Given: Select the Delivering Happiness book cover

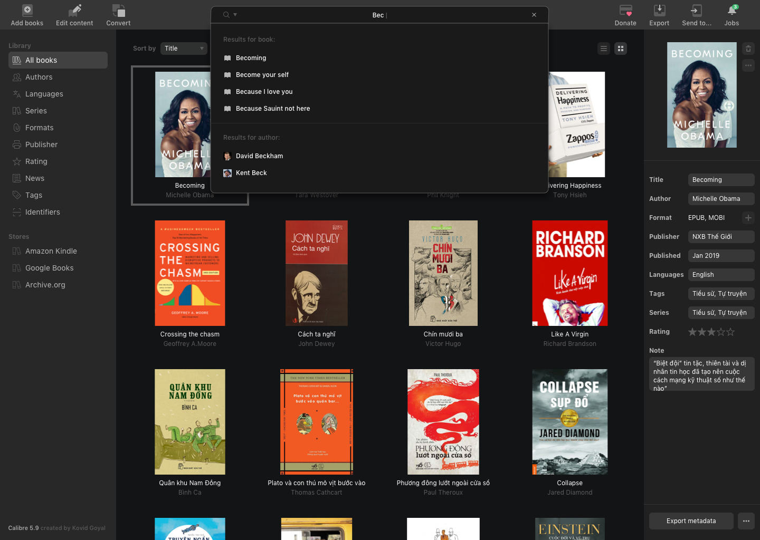Looking at the screenshot, I should 577,124.
